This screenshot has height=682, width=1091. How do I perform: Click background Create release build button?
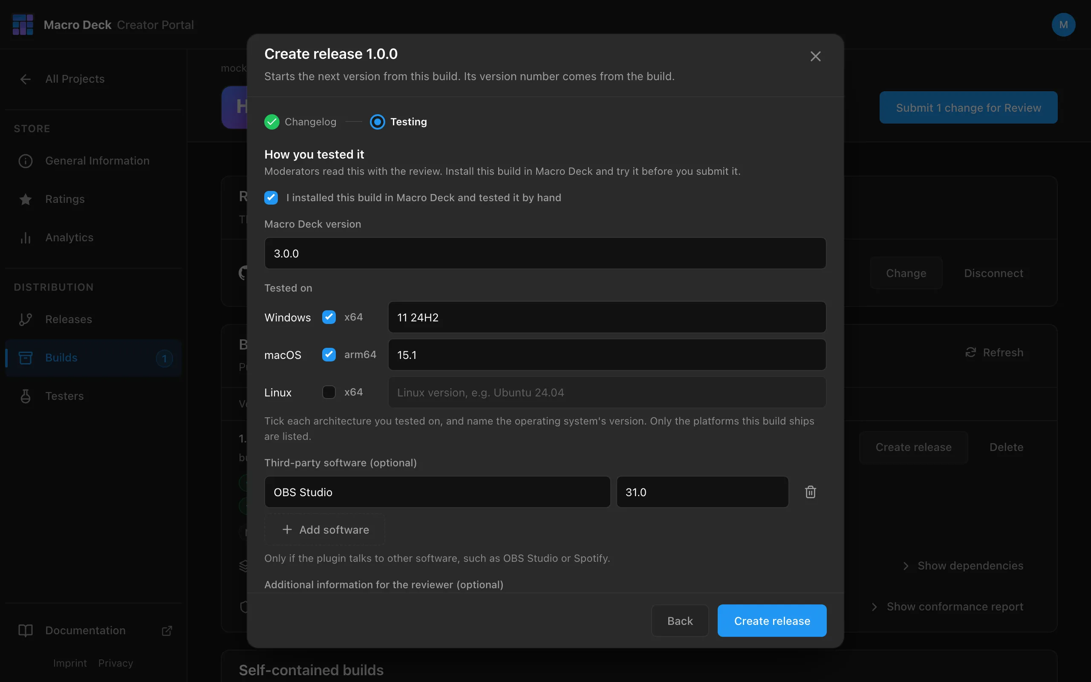click(913, 448)
